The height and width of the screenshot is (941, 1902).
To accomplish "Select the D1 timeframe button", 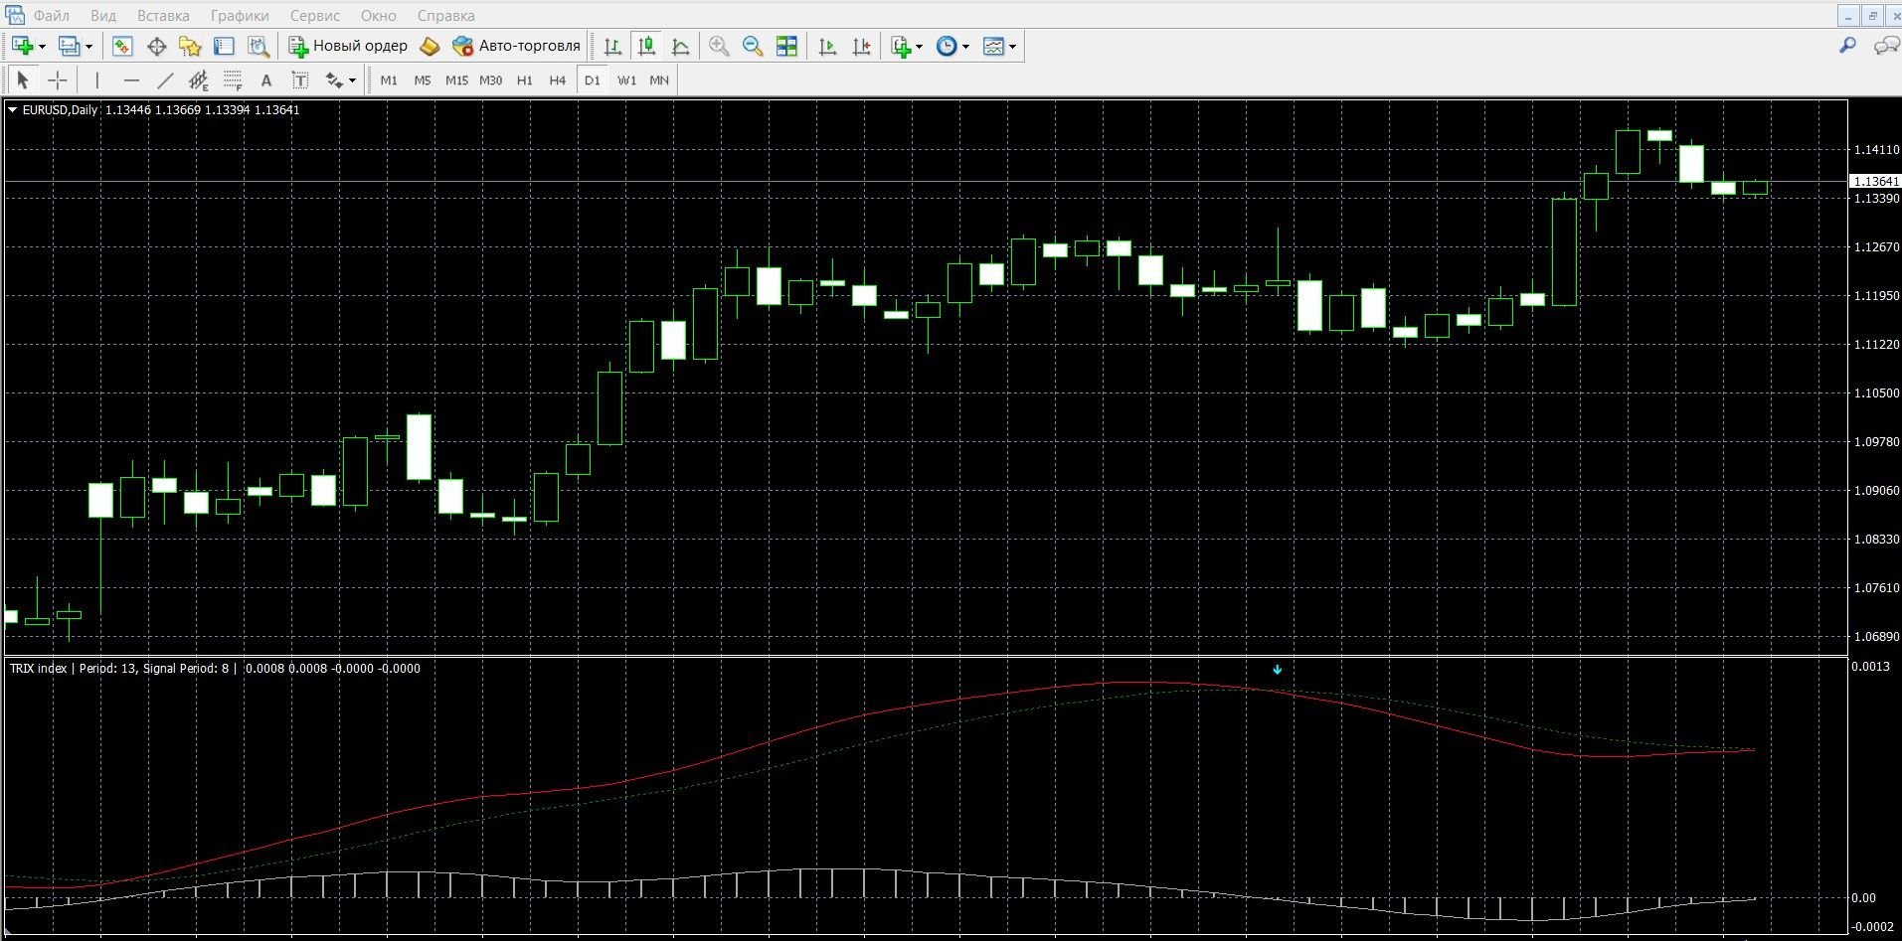I will [593, 79].
